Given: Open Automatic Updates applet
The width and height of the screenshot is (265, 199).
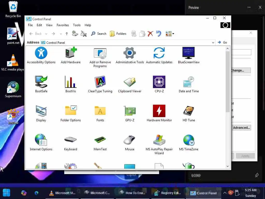Looking at the screenshot, I should pos(159,55).
